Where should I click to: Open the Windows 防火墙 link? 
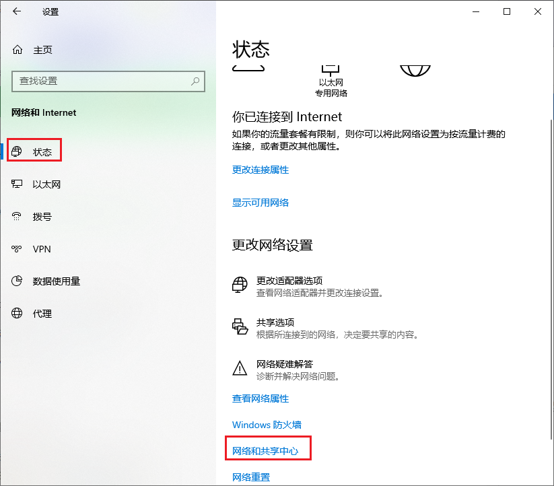267,425
